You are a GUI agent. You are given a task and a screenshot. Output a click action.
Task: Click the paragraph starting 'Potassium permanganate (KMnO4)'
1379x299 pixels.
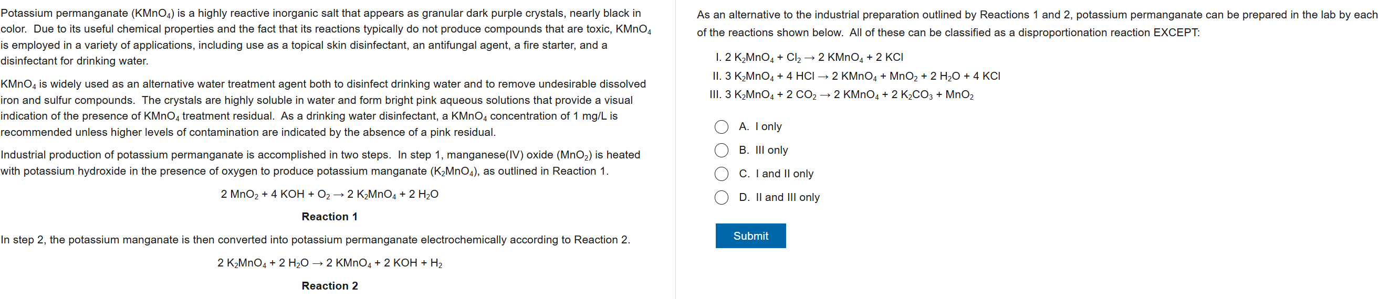[326, 37]
